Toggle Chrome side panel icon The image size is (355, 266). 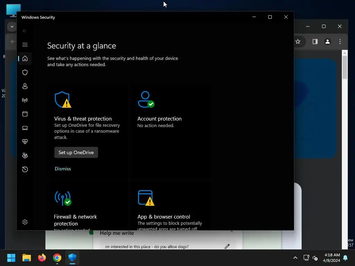pyautogui.click(x=315, y=42)
